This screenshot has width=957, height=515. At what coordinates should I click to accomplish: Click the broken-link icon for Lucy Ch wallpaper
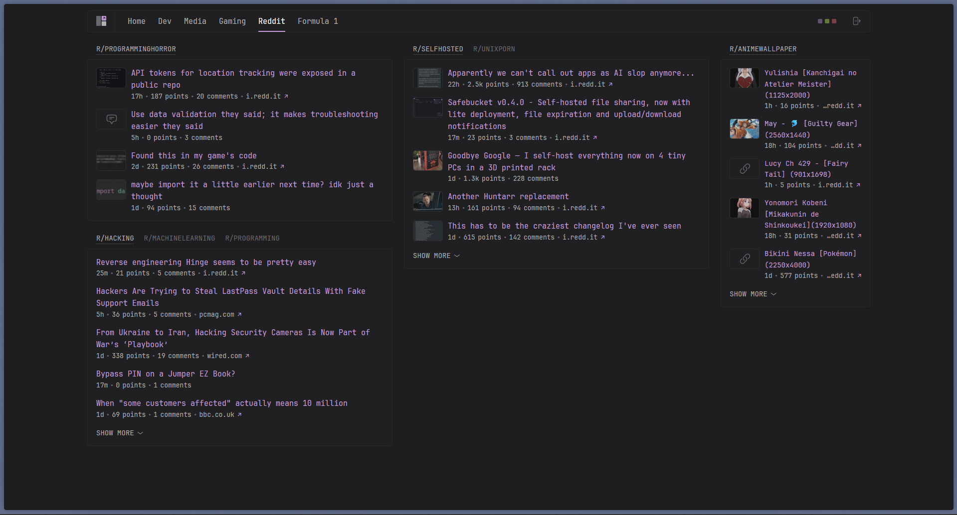pyautogui.click(x=744, y=168)
